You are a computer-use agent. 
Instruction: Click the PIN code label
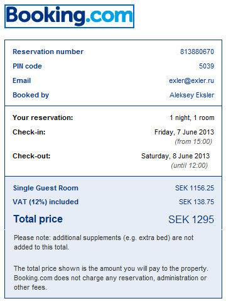[x=28, y=66]
